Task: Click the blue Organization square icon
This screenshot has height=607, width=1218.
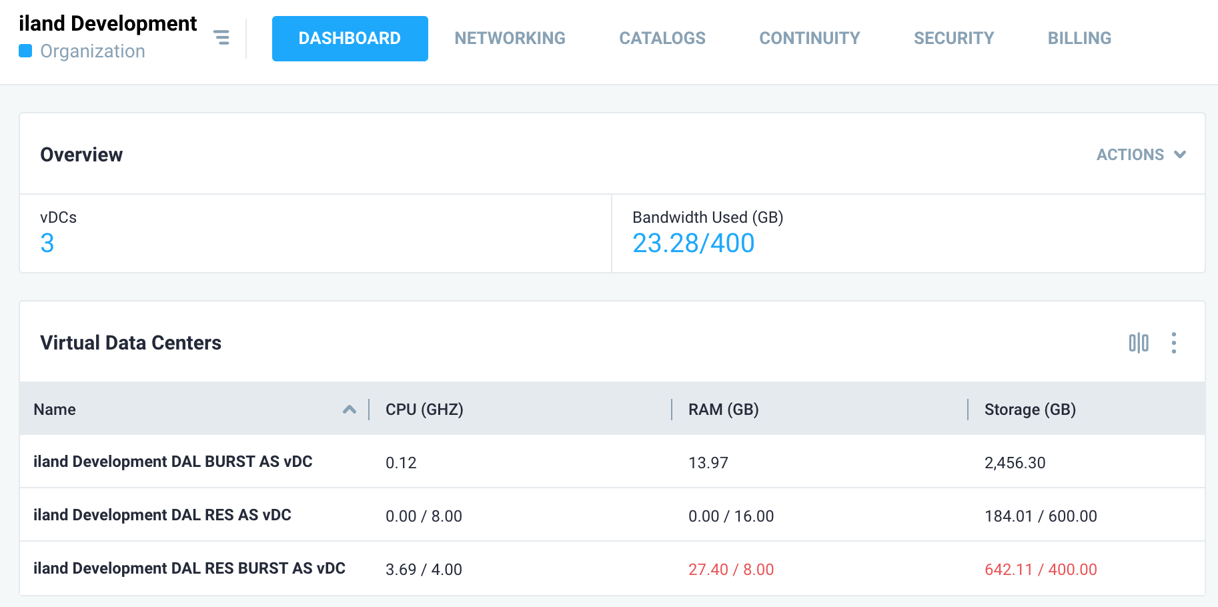Action: coord(25,51)
